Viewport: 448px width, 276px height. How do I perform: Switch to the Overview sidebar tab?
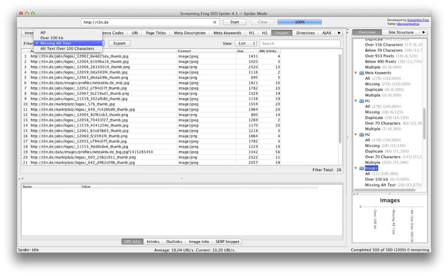[367, 32]
